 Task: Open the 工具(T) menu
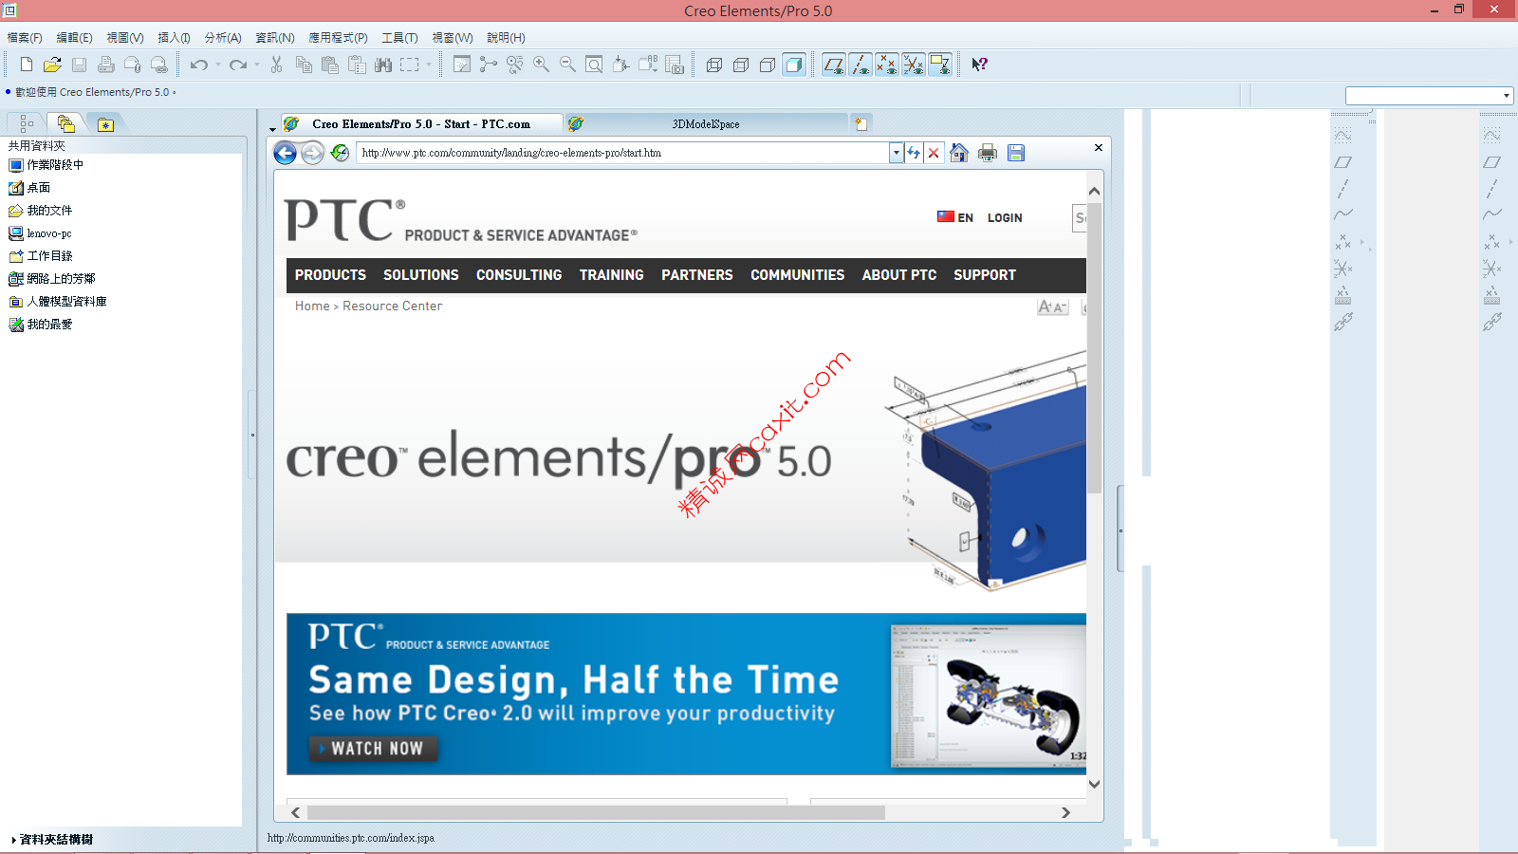pyautogui.click(x=399, y=38)
